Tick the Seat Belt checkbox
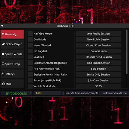129x129 pixels. click(x=30, y=57)
